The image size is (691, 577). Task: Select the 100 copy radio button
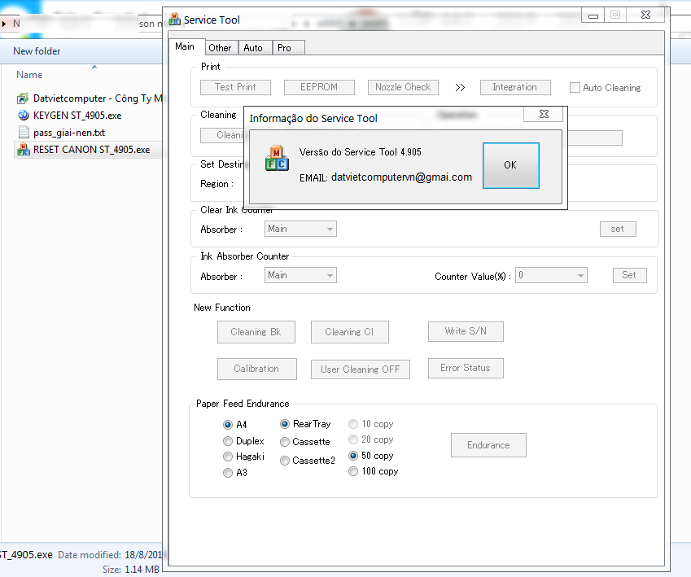(x=353, y=471)
